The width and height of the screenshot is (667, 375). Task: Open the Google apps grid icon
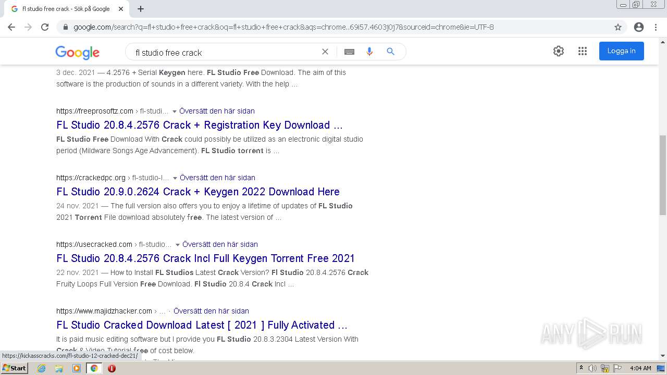[x=583, y=51]
